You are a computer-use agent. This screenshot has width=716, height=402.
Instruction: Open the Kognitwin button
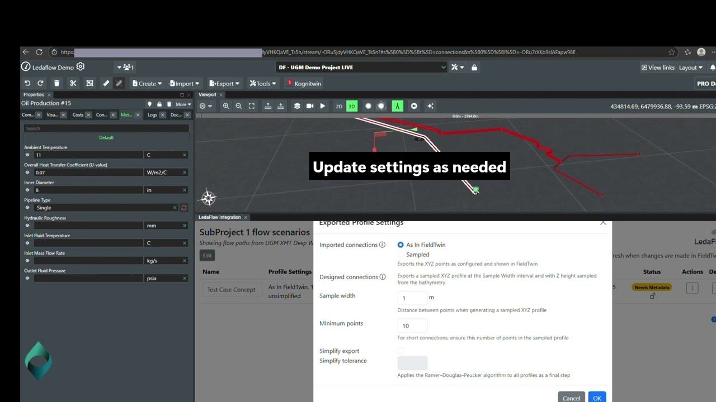click(304, 84)
